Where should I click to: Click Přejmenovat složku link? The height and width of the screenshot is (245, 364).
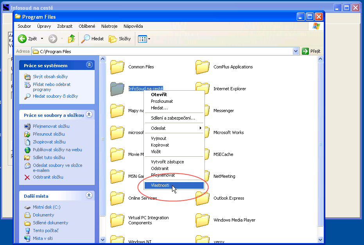pos(51,126)
